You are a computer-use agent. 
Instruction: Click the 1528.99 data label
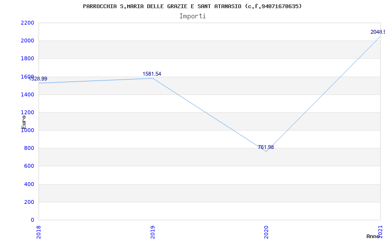pyautogui.click(x=38, y=79)
